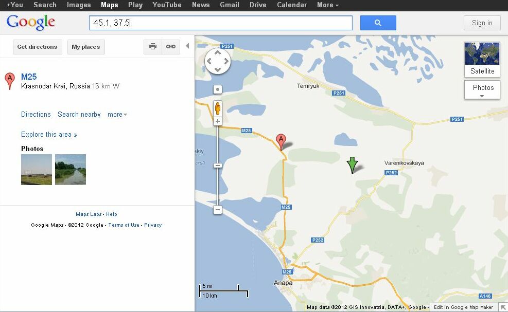
Task: Expand the Photos layer dropdown
Action: 482,90
